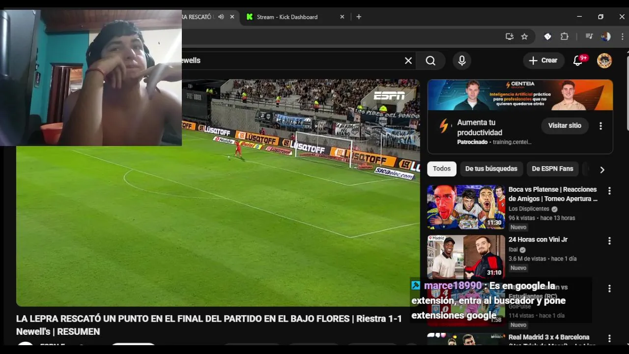
Task: Click the Crear button
Action: pyautogui.click(x=543, y=60)
